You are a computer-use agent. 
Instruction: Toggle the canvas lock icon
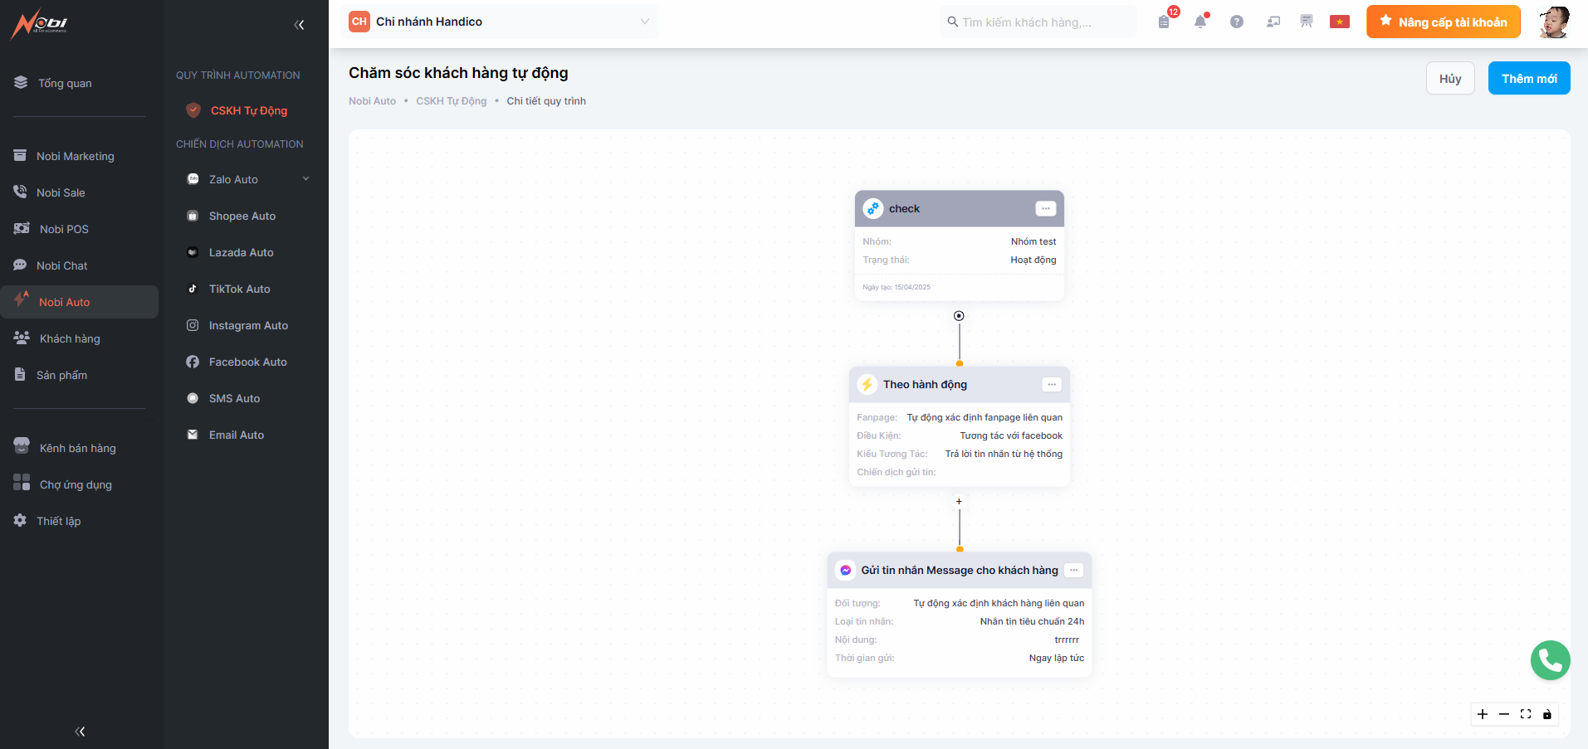[x=1547, y=714]
